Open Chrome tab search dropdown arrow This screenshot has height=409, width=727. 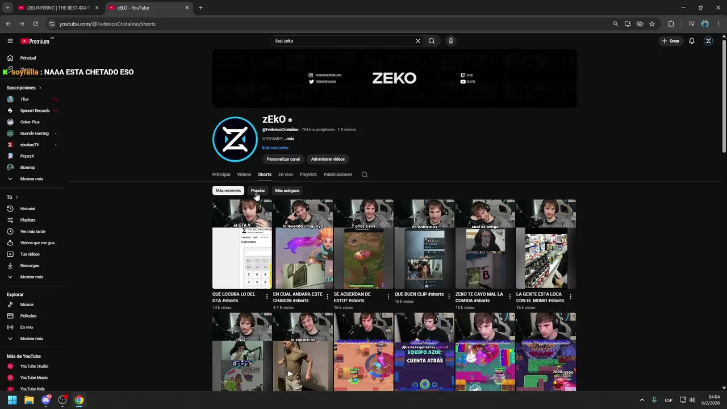(7, 8)
